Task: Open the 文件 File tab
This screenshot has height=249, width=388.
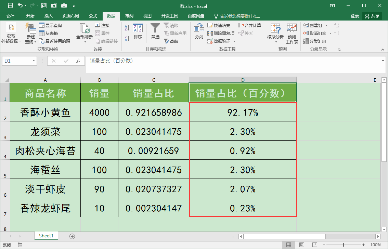Action: click(10, 16)
